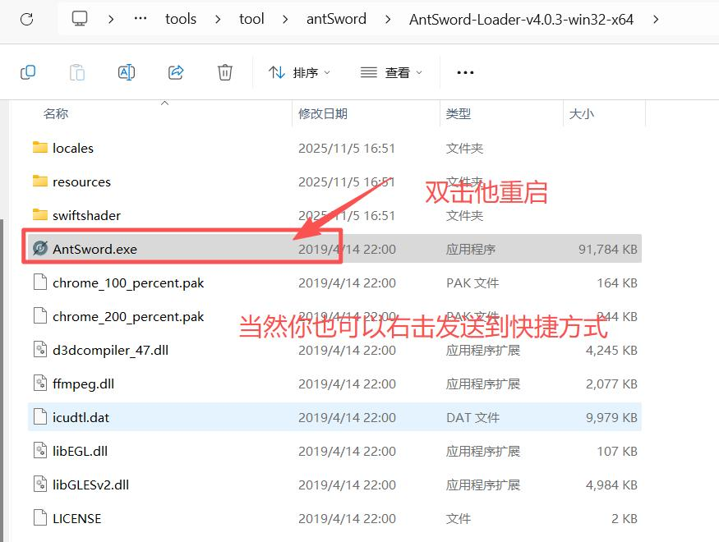Expand chevron after tools breadcrumb
This screenshot has width=719, height=542.
(218, 19)
